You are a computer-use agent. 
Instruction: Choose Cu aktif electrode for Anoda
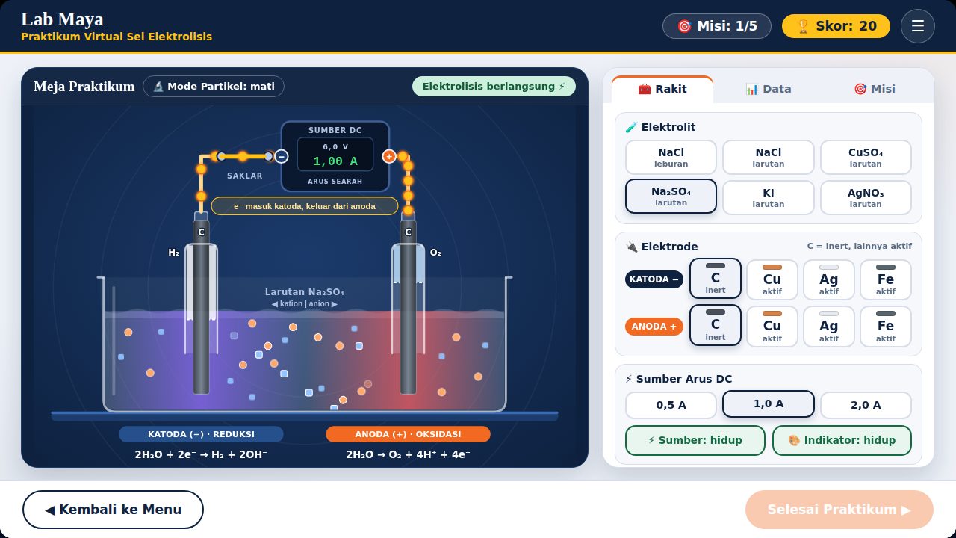(772, 327)
